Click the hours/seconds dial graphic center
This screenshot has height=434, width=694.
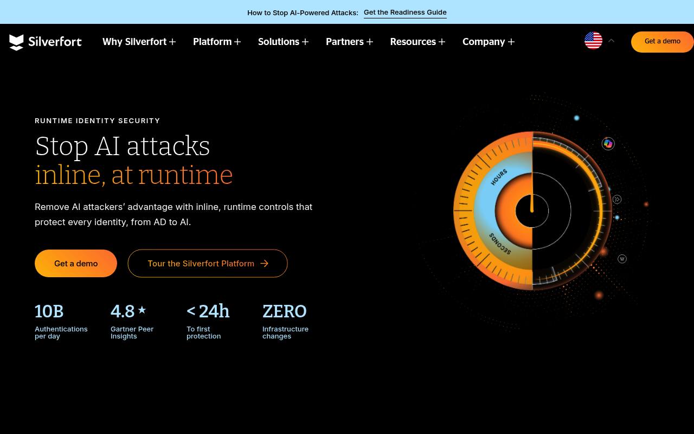pos(532,210)
